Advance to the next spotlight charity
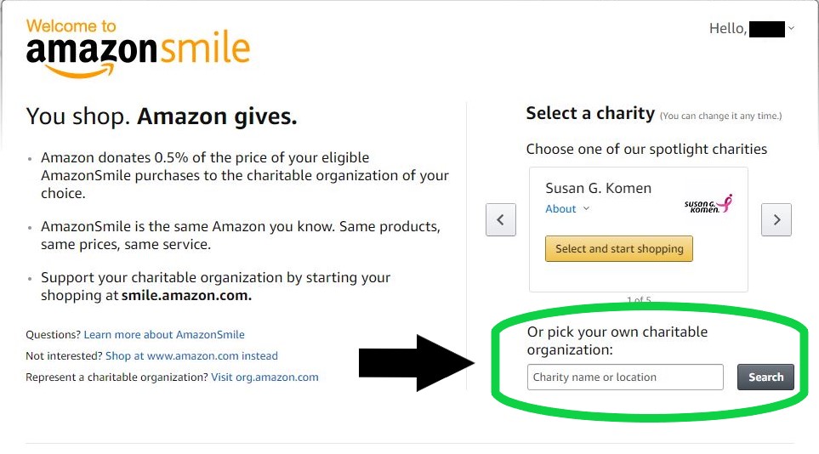This screenshot has width=819, height=454. pos(776,219)
